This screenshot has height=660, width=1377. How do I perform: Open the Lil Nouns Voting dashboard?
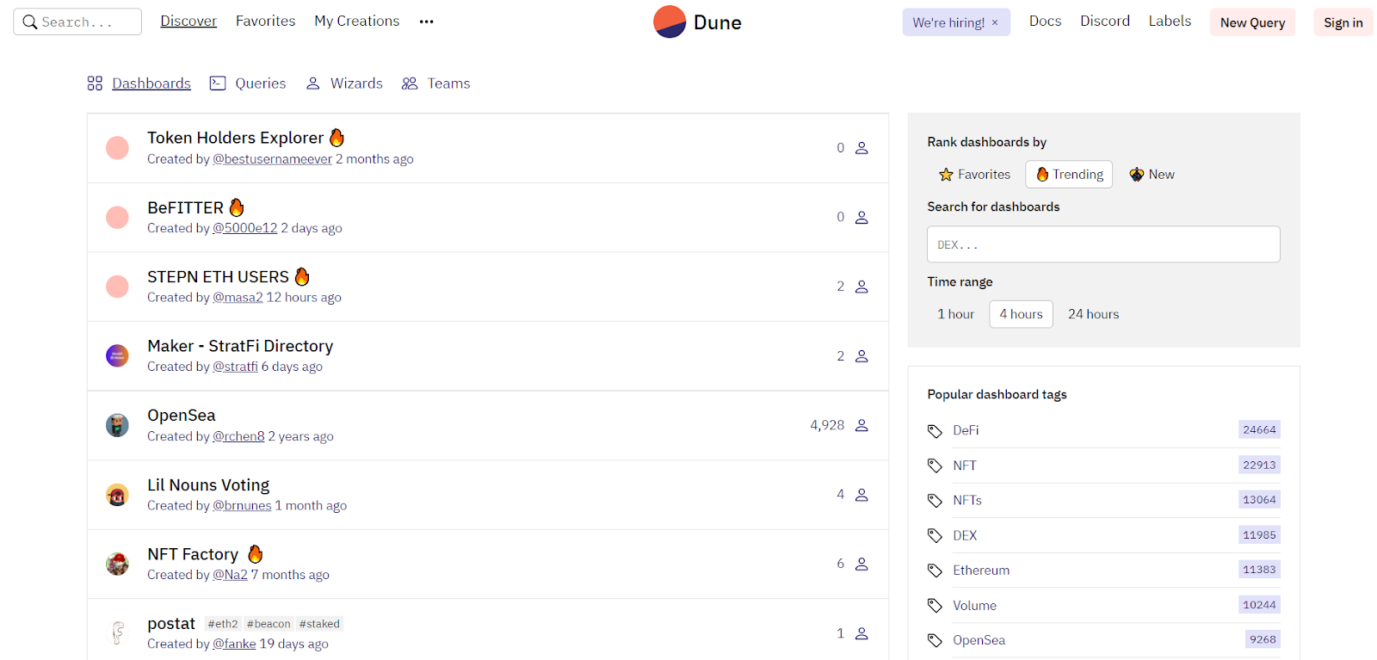click(x=208, y=485)
